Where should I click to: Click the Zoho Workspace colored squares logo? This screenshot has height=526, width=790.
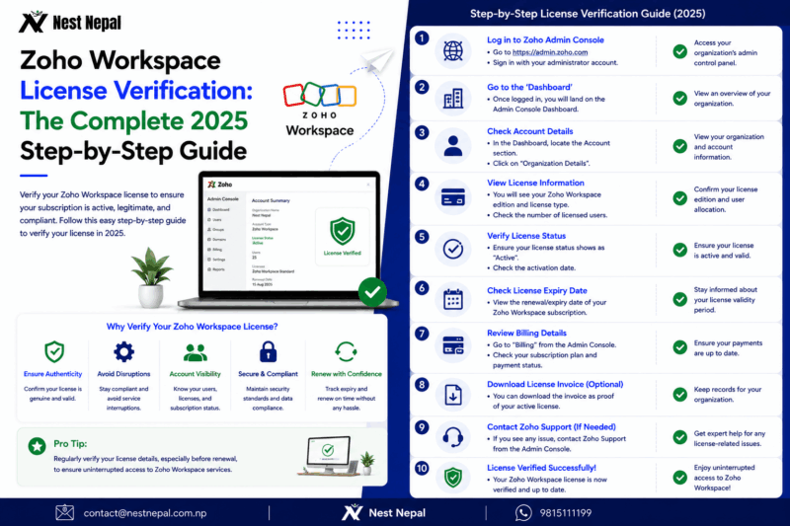click(x=319, y=95)
